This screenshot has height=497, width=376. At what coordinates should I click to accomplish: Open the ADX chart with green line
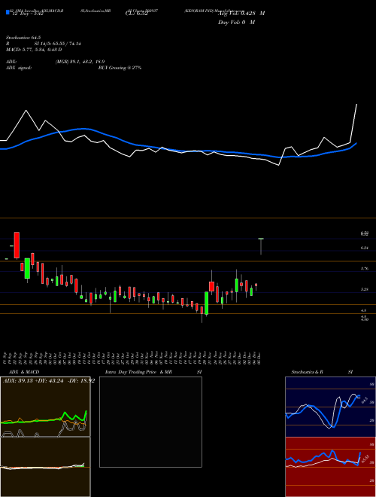pos(45,407)
